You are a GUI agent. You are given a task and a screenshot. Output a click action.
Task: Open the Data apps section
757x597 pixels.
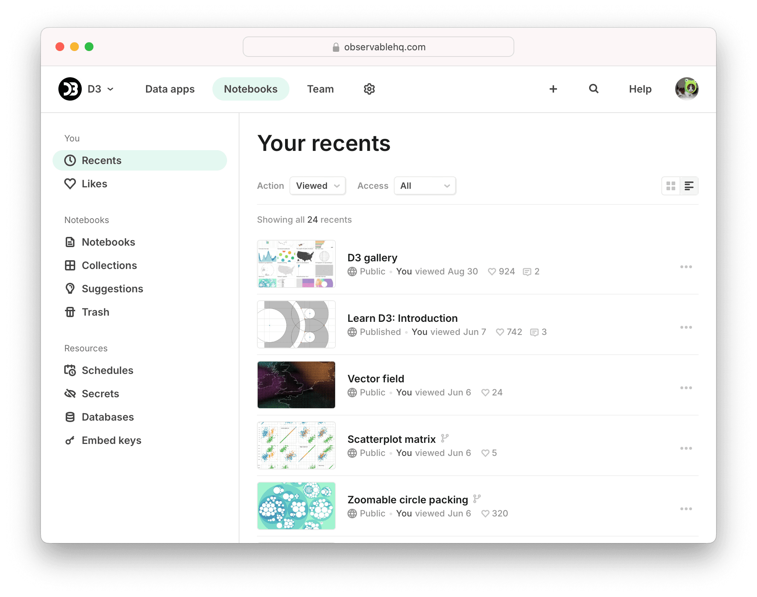pyautogui.click(x=169, y=89)
